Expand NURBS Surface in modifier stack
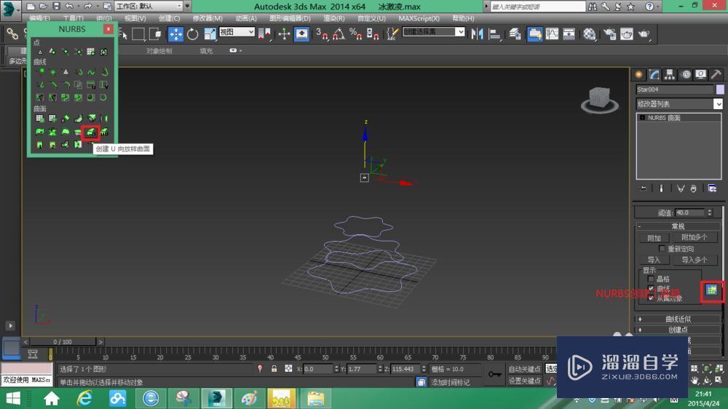 coord(643,117)
